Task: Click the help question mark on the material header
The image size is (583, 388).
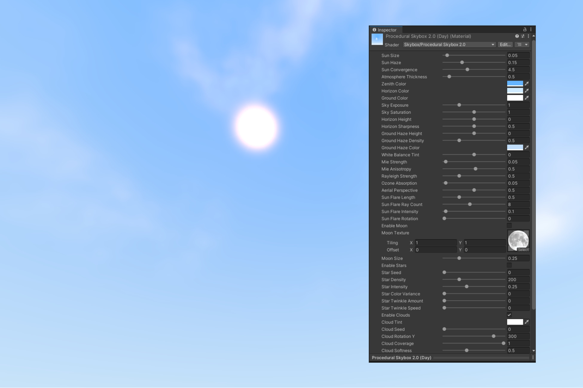Action: pos(517,36)
